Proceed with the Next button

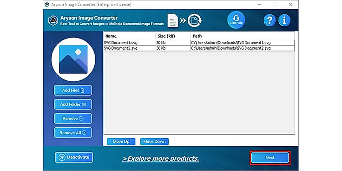click(x=270, y=158)
